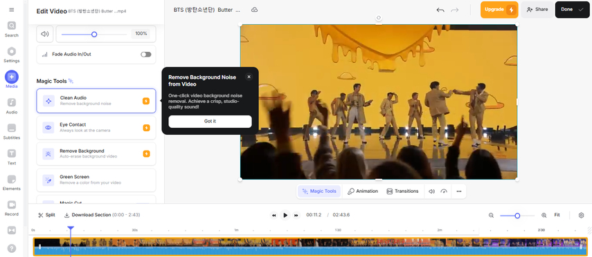Click the video preview canvas
The image size is (592, 257).
[379, 102]
